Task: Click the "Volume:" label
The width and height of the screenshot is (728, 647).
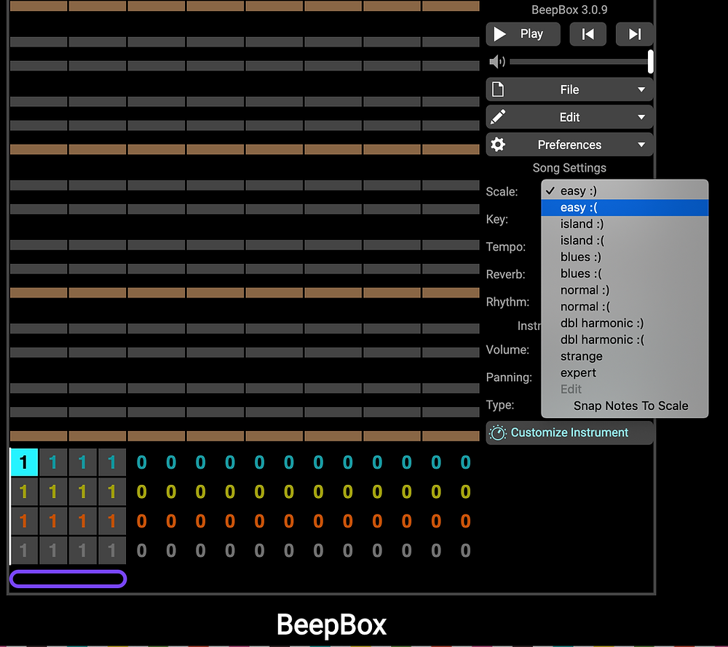Action: coord(507,350)
